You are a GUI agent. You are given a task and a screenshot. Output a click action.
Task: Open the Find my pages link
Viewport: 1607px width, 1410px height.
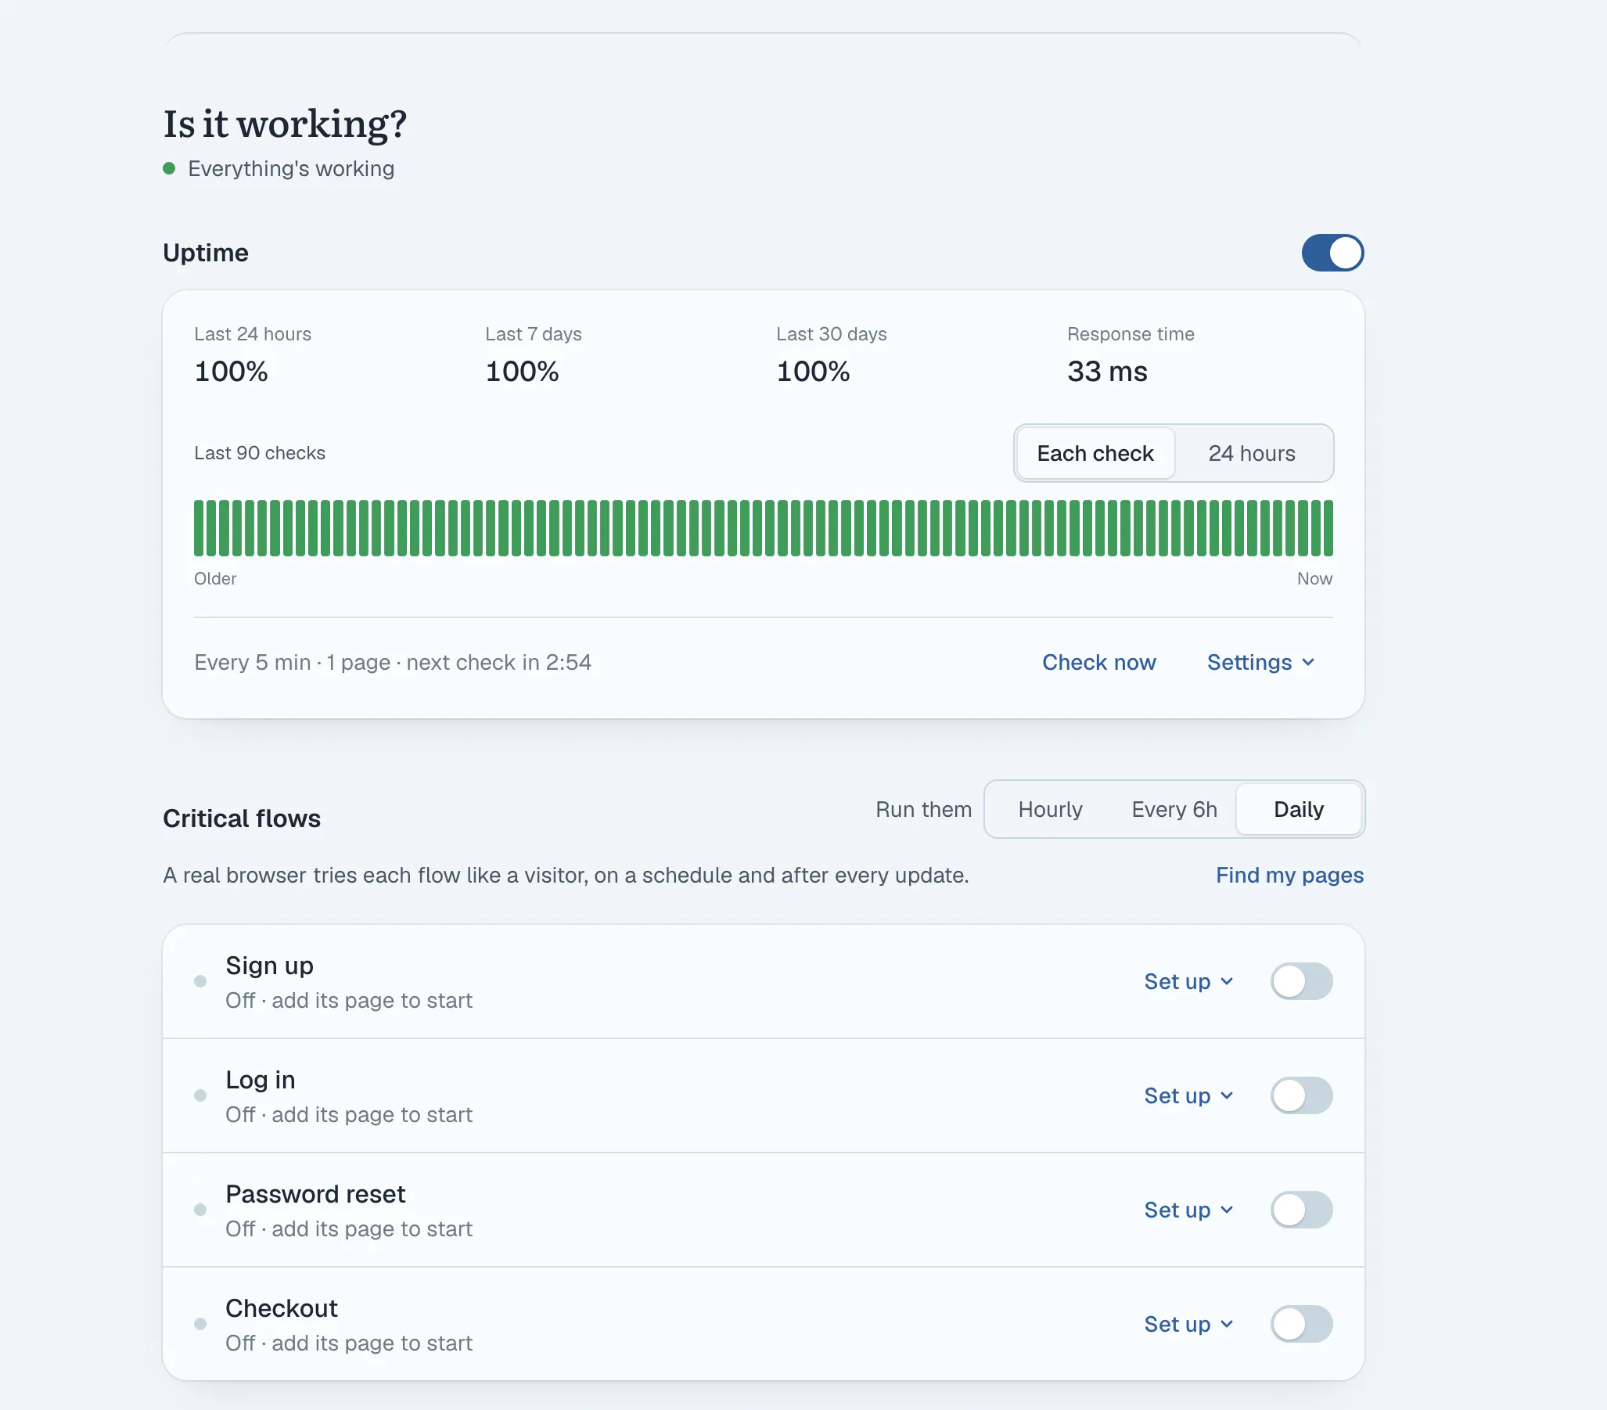pyautogui.click(x=1289, y=876)
